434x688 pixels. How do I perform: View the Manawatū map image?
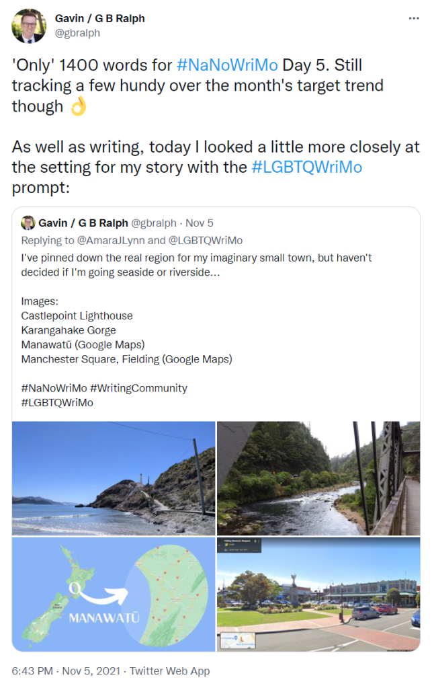pos(113,594)
